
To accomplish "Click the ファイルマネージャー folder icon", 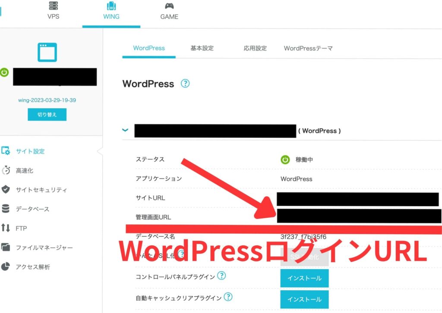I will (x=6, y=247).
